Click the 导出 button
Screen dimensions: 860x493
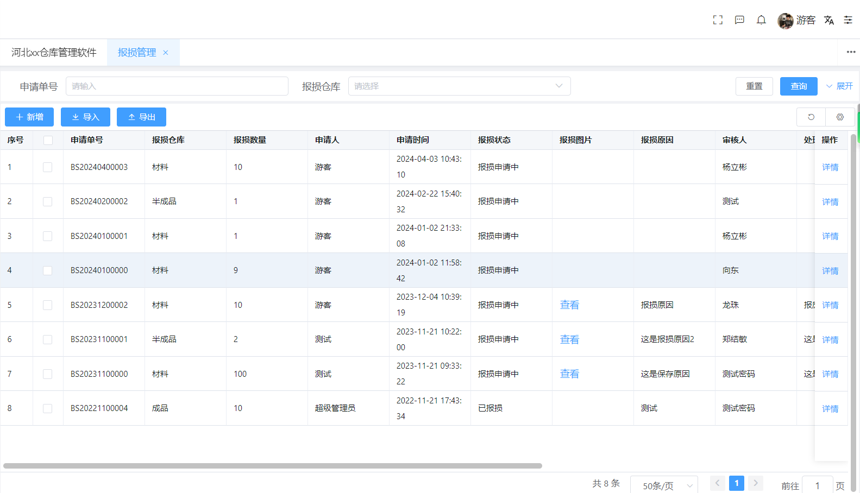[141, 117]
